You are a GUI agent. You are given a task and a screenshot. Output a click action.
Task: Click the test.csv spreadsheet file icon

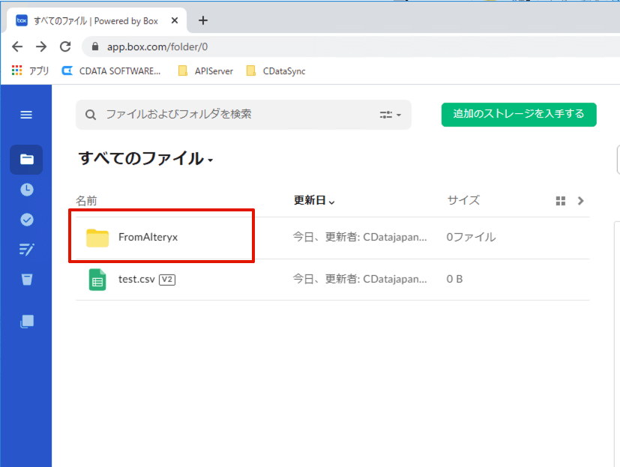pyautogui.click(x=97, y=280)
